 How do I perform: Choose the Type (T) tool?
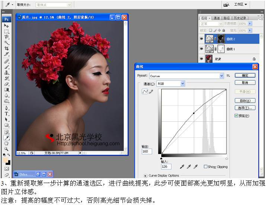click(x=6, y=114)
